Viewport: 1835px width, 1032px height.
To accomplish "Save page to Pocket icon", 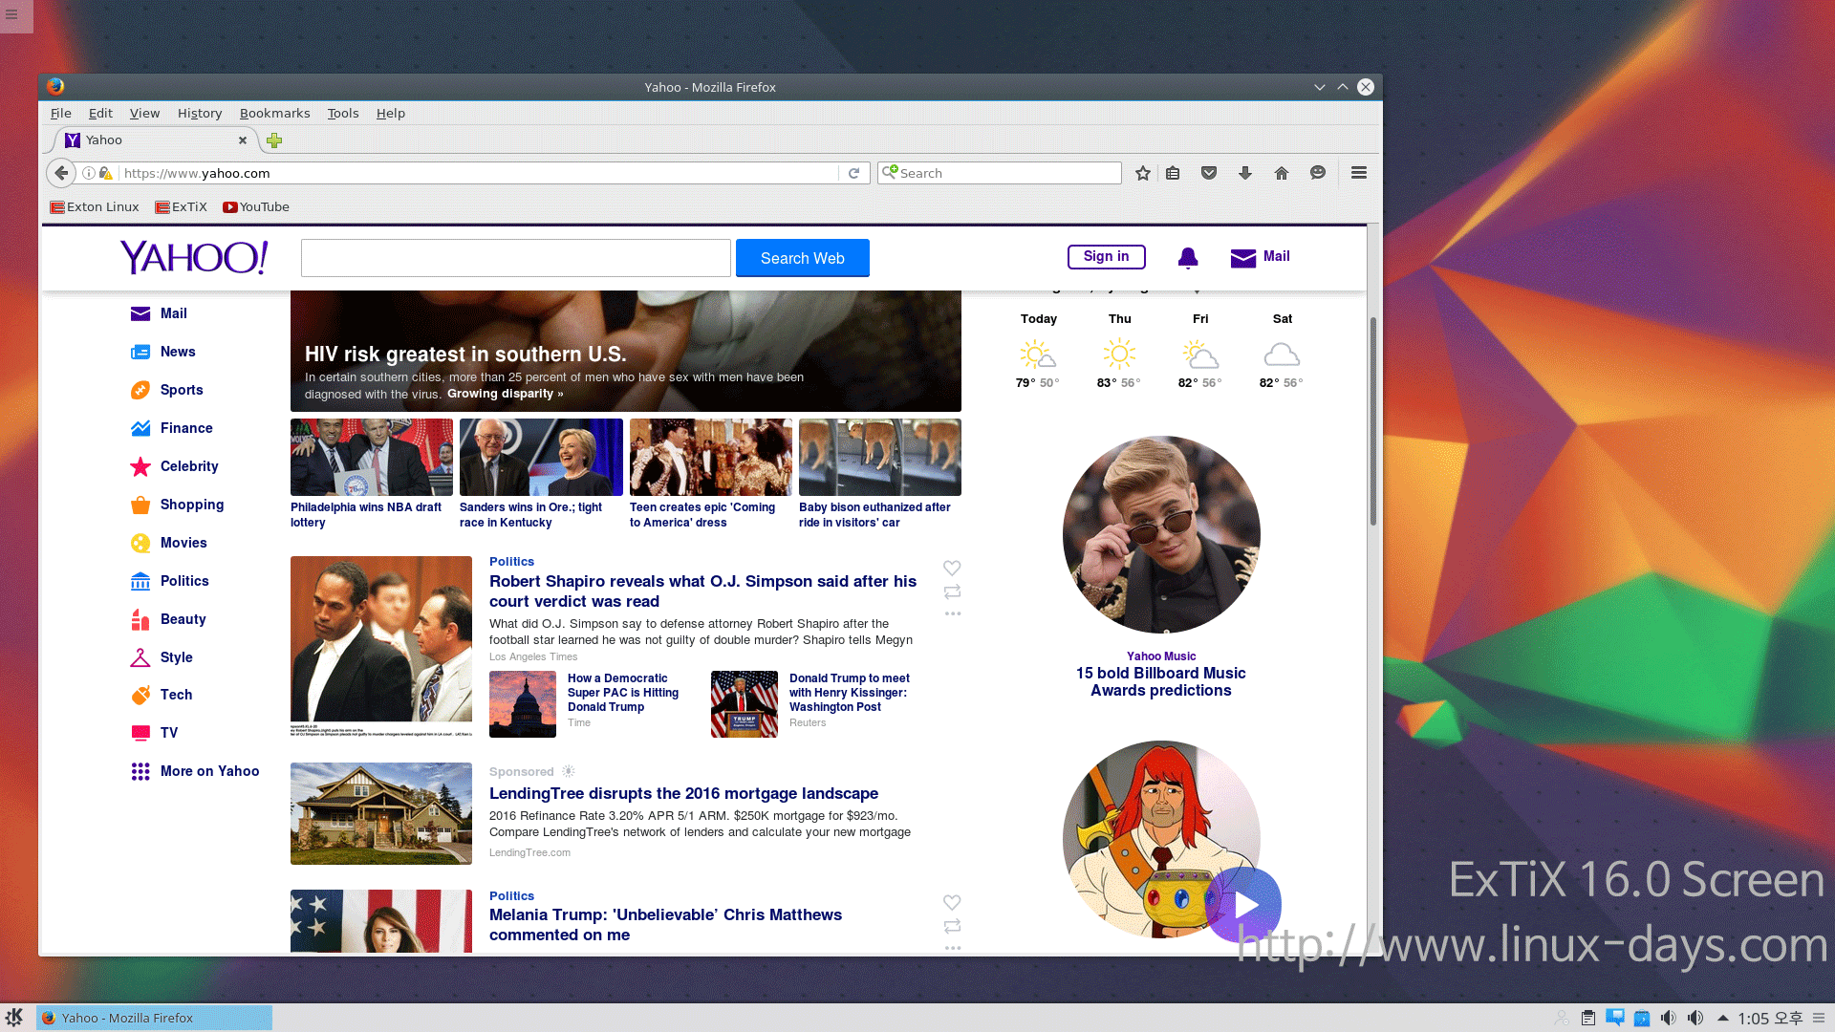I will pos(1209,173).
